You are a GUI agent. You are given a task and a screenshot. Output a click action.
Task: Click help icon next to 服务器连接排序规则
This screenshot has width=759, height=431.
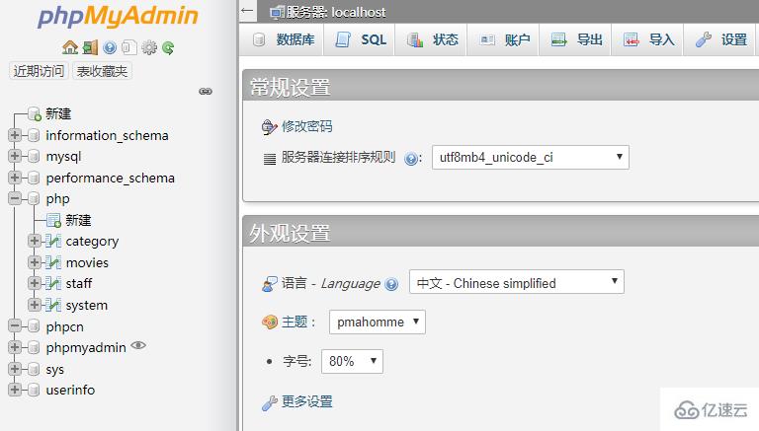[411, 159]
